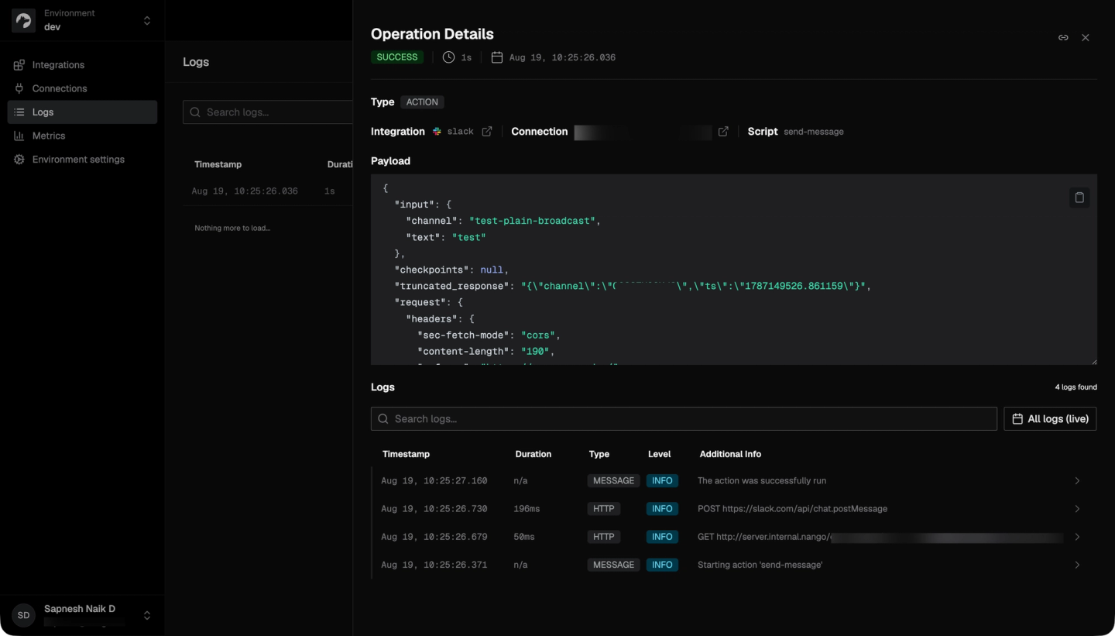Copy link to operation details

[x=1063, y=37]
